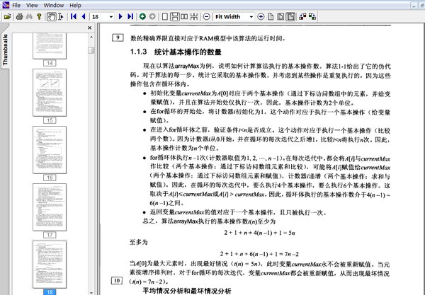The image size is (425, 295).
Task: Click the thumbnail scrollbar up arrow
Action: (91, 37)
